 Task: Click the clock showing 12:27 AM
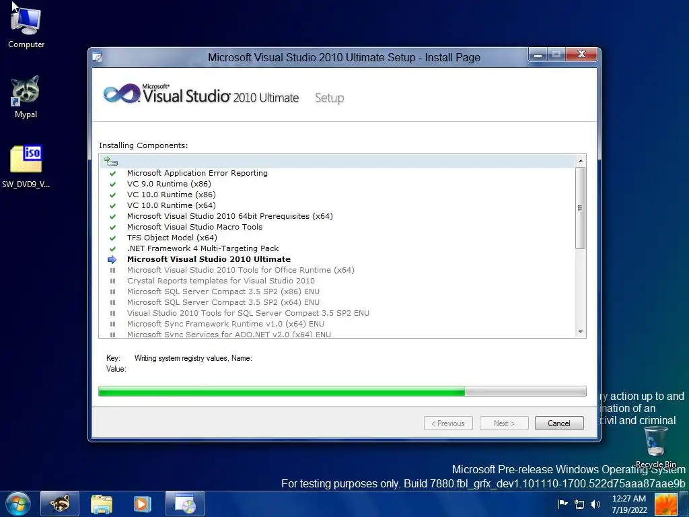[x=629, y=499]
